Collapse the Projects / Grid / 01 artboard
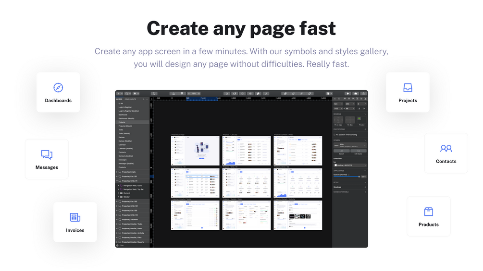483x271 pixels. tap(117, 181)
